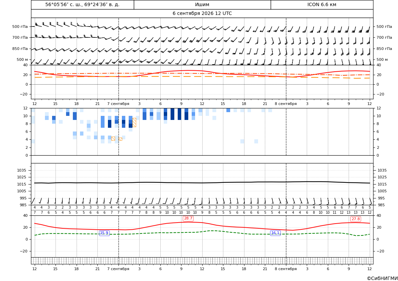Click the 27.8 red temperature label
398x281 pixels.
355,219
